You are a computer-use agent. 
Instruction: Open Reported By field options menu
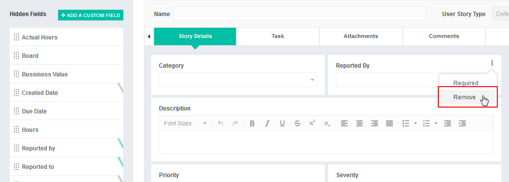pos(492,63)
